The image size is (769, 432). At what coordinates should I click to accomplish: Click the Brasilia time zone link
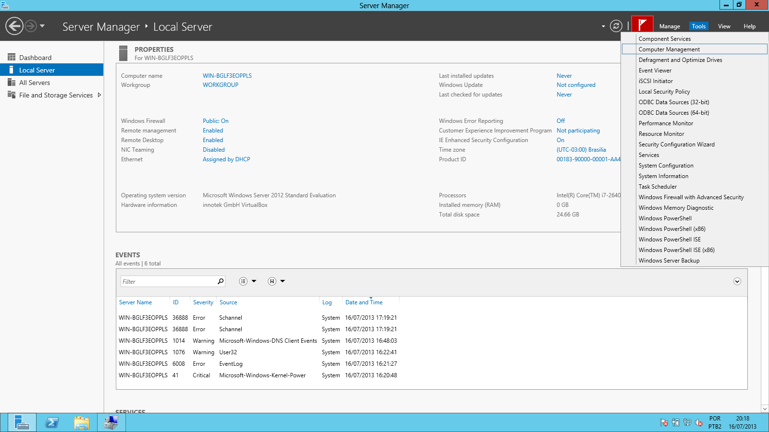point(581,150)
